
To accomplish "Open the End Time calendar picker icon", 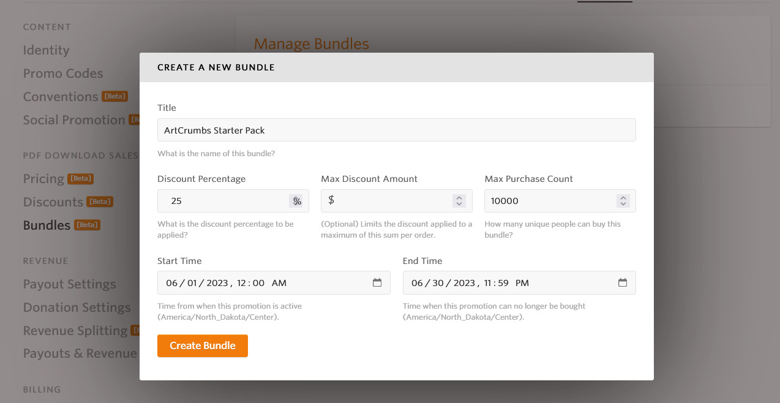I will (x=623, y=282).
